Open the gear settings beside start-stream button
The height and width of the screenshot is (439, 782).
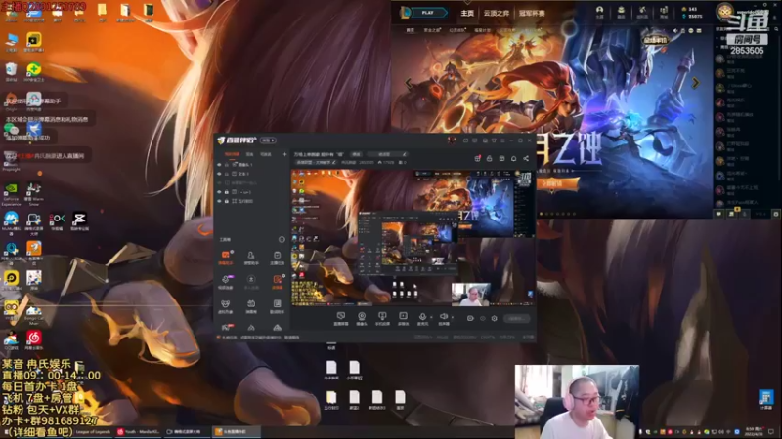click(x=495, y=319)
